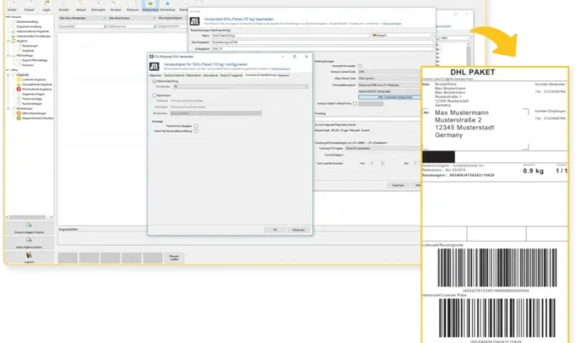Viewport: 586px width, 343px height.
Task: Click the Abgleich folder icon in tree
Action: [x=14, y=41]
